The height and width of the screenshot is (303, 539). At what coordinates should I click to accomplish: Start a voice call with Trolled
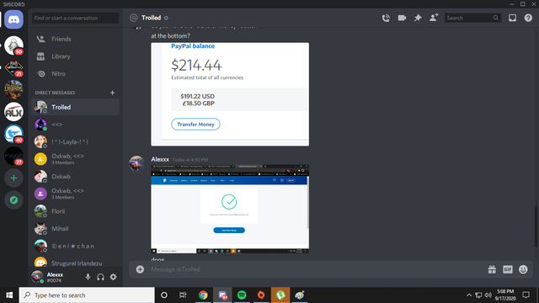[x=386, y=18]
